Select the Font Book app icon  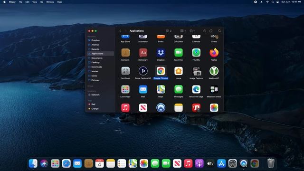[x=125, y=71]
